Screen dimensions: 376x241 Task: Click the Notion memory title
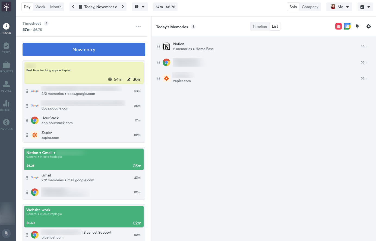click(179, 44)
